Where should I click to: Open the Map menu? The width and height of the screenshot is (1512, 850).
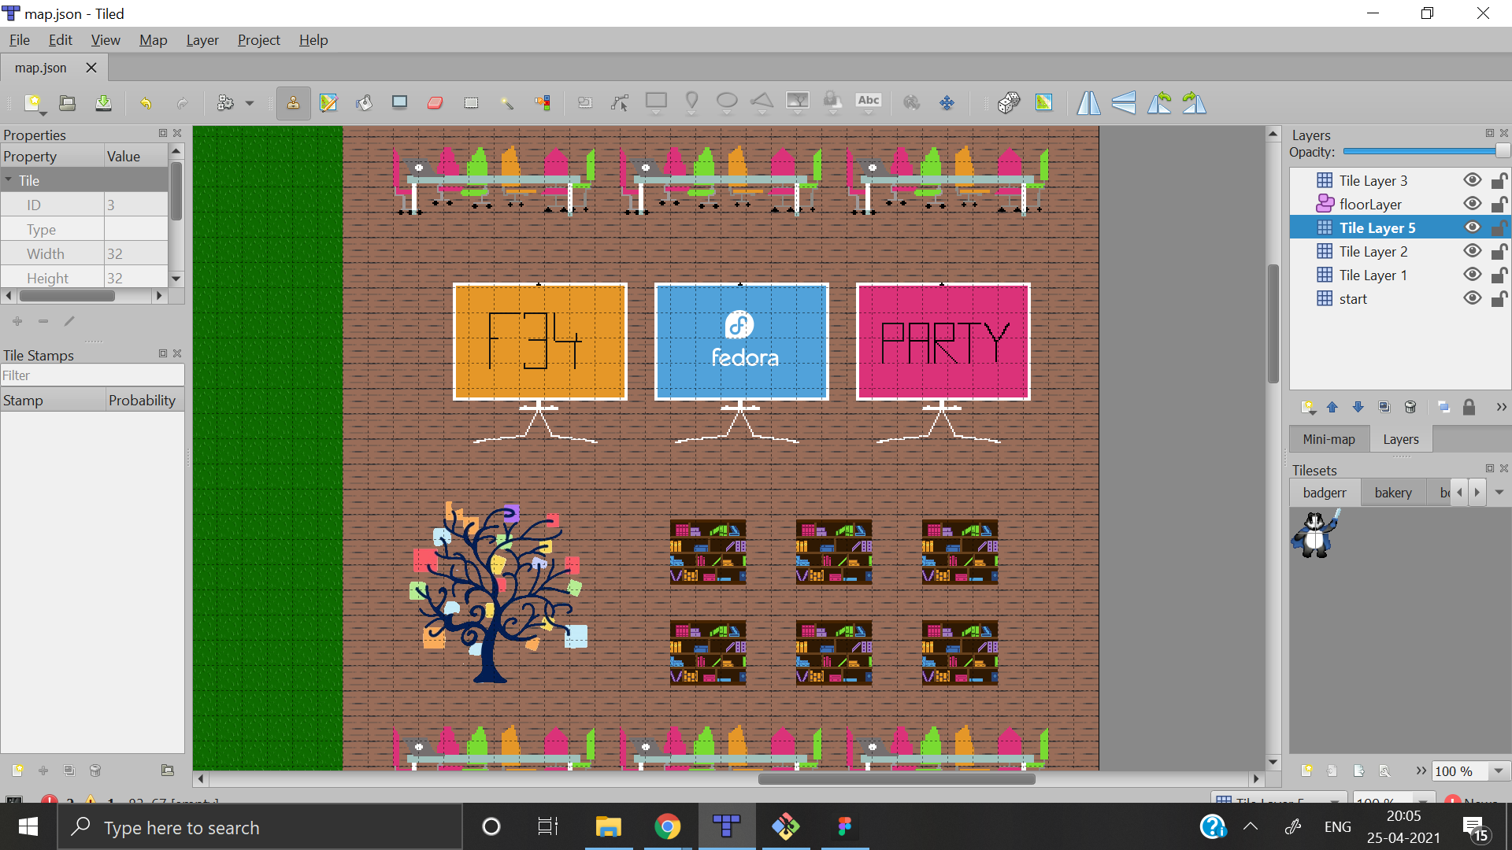[154, 40]
